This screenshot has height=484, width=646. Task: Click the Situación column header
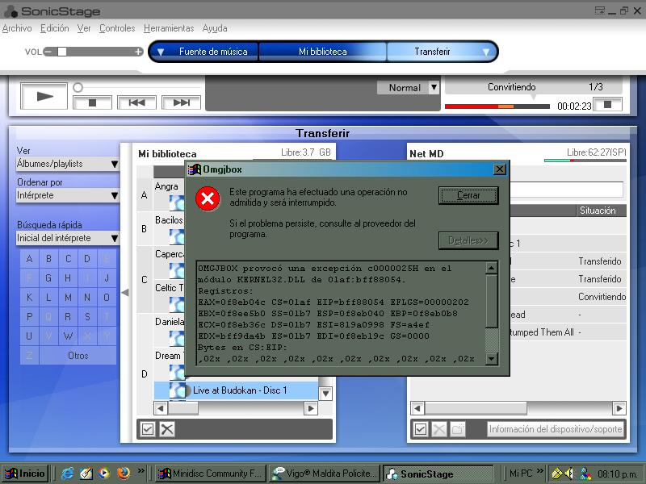click(x=601, y=211)
